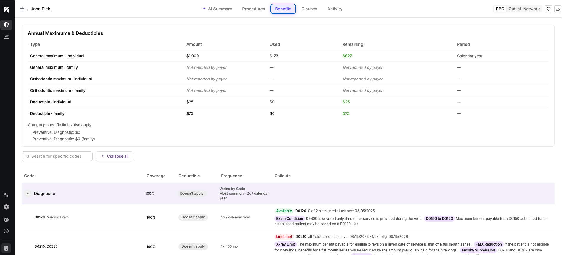Screen dimensions: 562x255
Task: Click 'Preventive, Diagnostic: $0 (family)' limit line
Action: pos(64,139)
